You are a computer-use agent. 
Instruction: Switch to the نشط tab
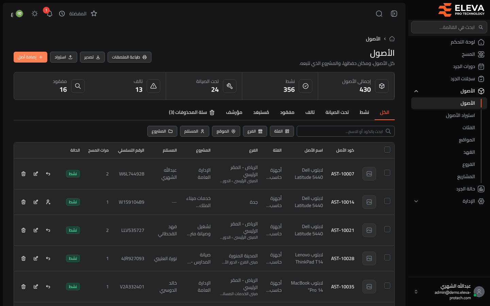364,112
